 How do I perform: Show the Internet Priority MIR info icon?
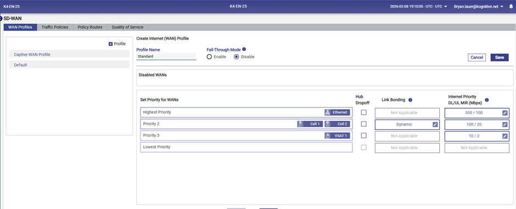pyautogui.click(x=487, y=100)
